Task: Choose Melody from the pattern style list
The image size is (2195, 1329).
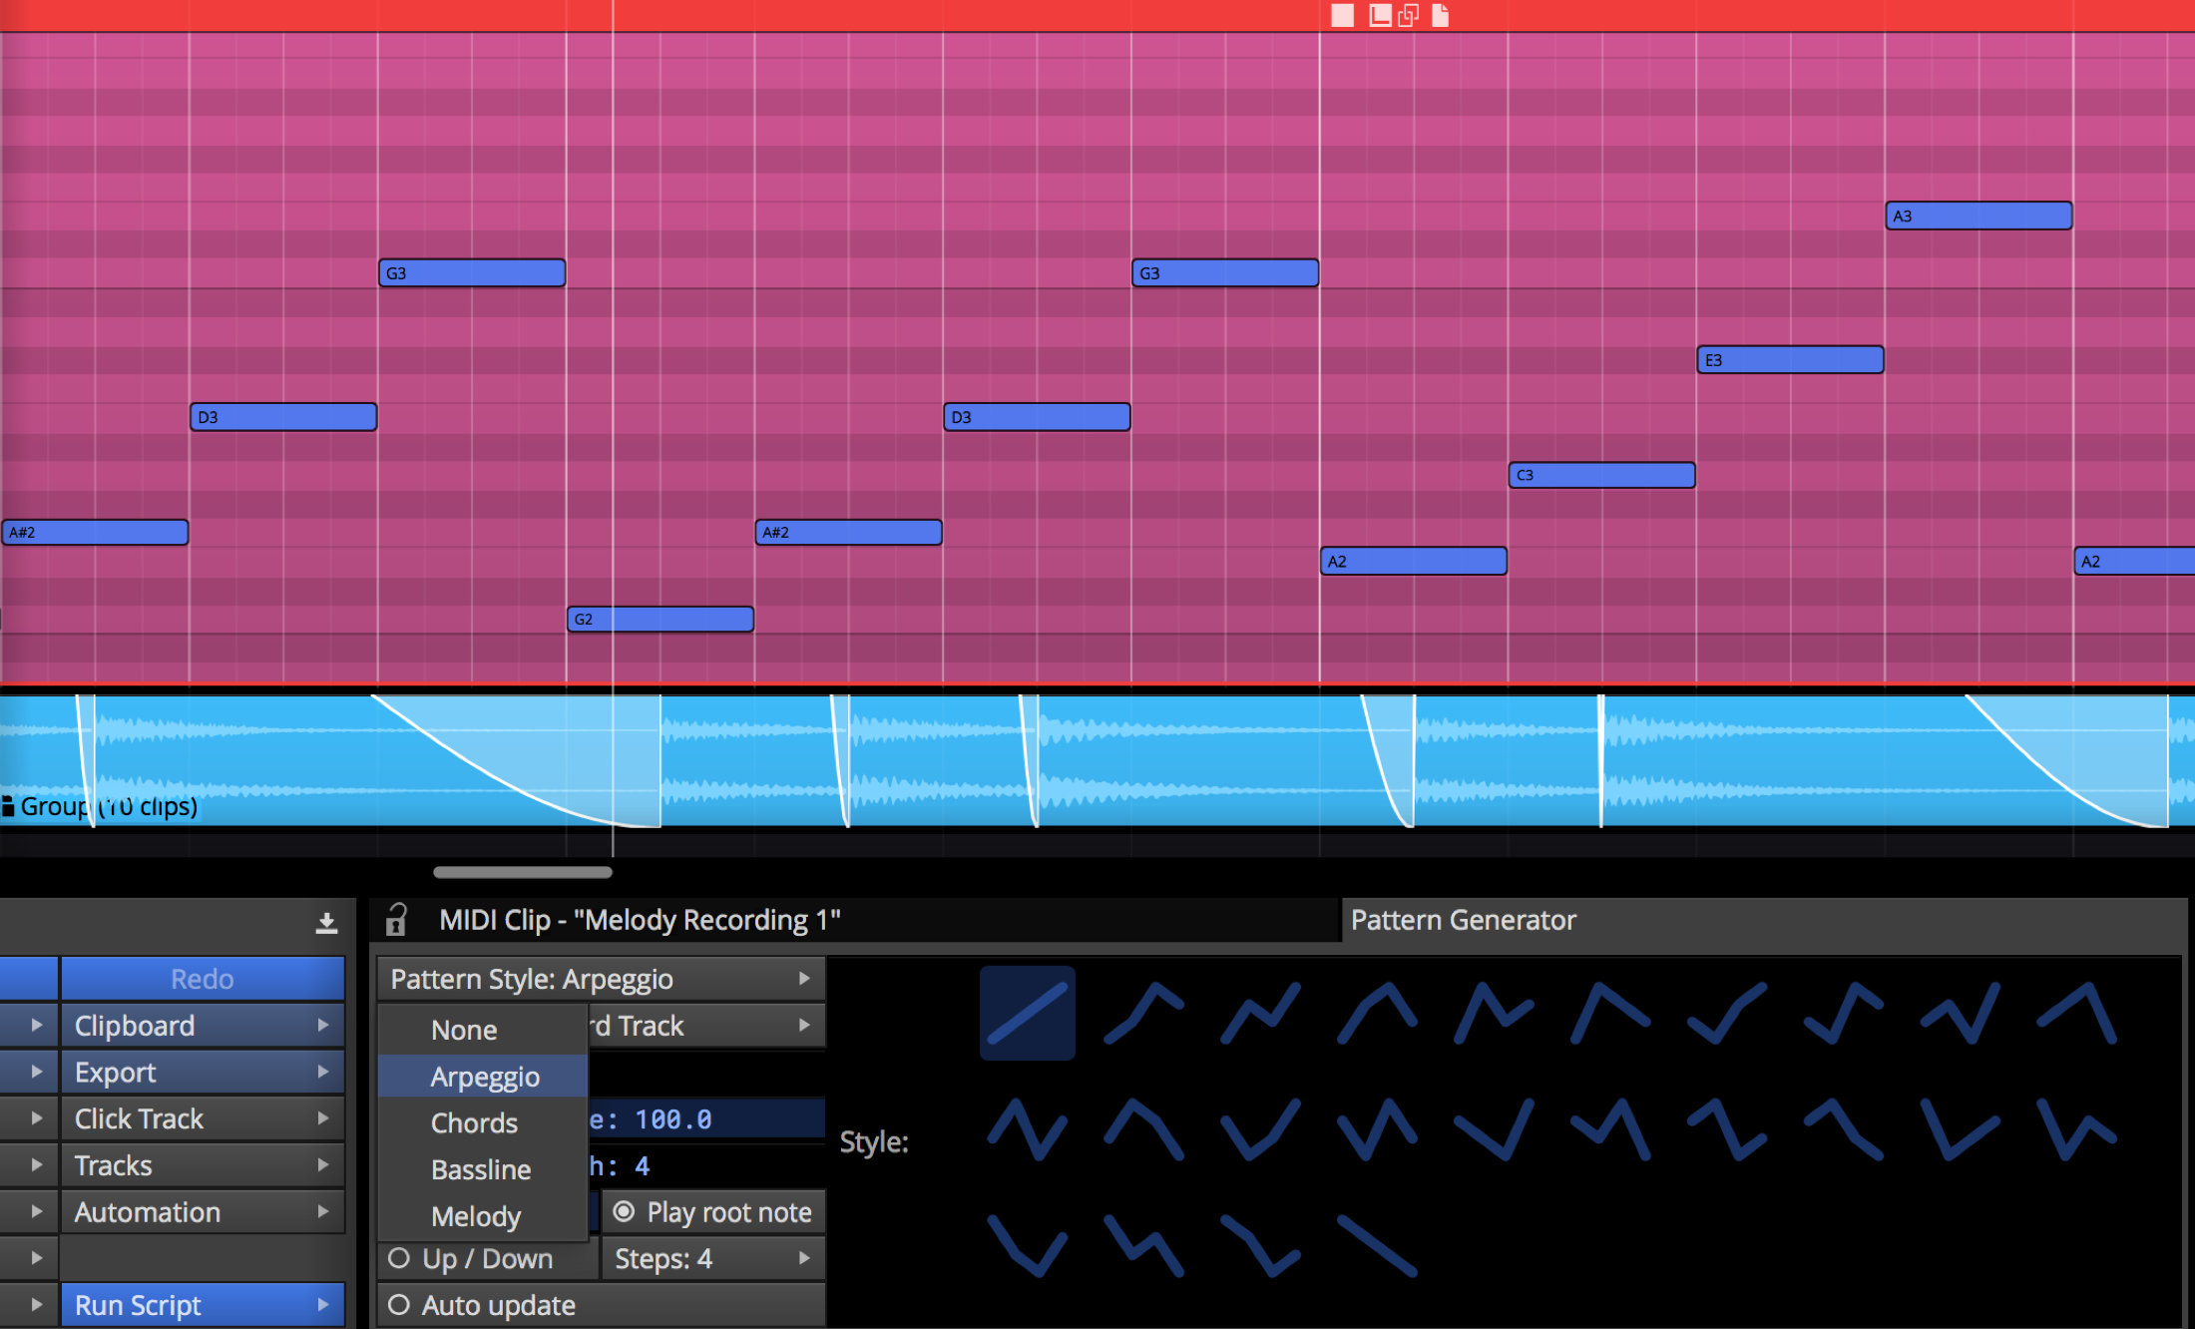Action: click(x=476, y=1216)
